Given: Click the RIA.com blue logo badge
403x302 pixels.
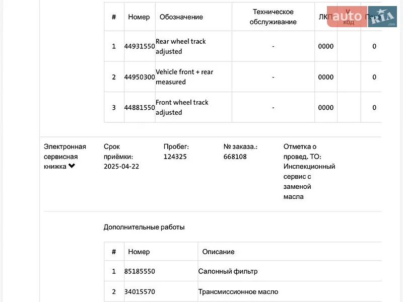Looking at the screenshot, I should pos(382,17).
